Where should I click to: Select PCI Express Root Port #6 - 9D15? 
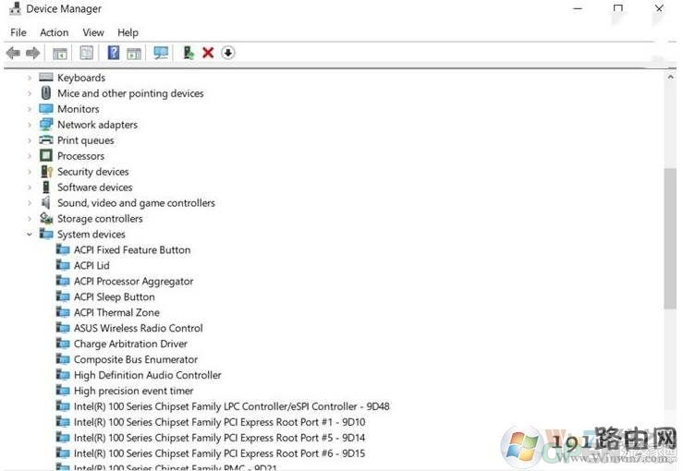(x=219, y=453)
